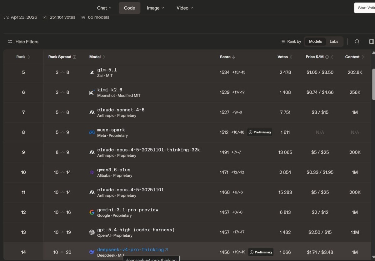Expand the Image dropdown menu
375x261 pixels.
[155, 8]
